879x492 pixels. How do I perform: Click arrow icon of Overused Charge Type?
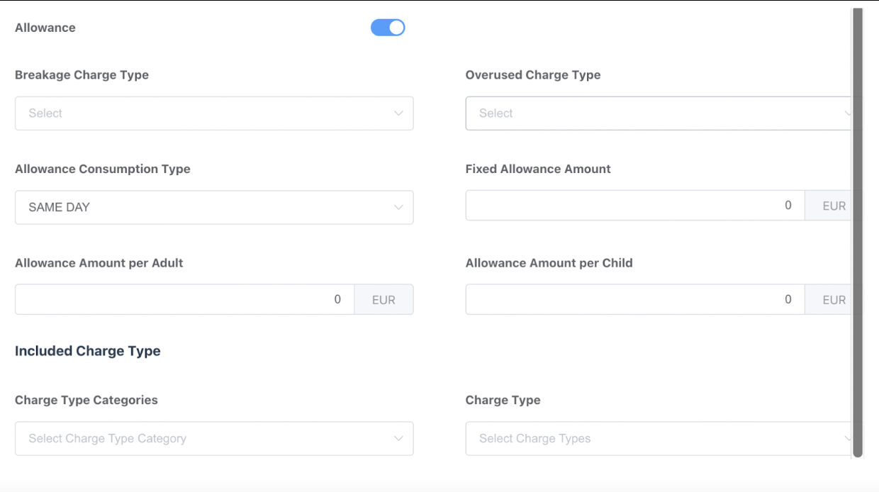[848, 113]
